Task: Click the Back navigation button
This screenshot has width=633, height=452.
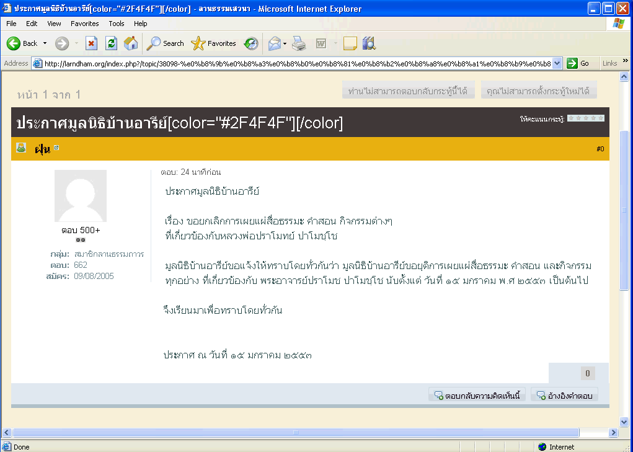Action: 22,43
